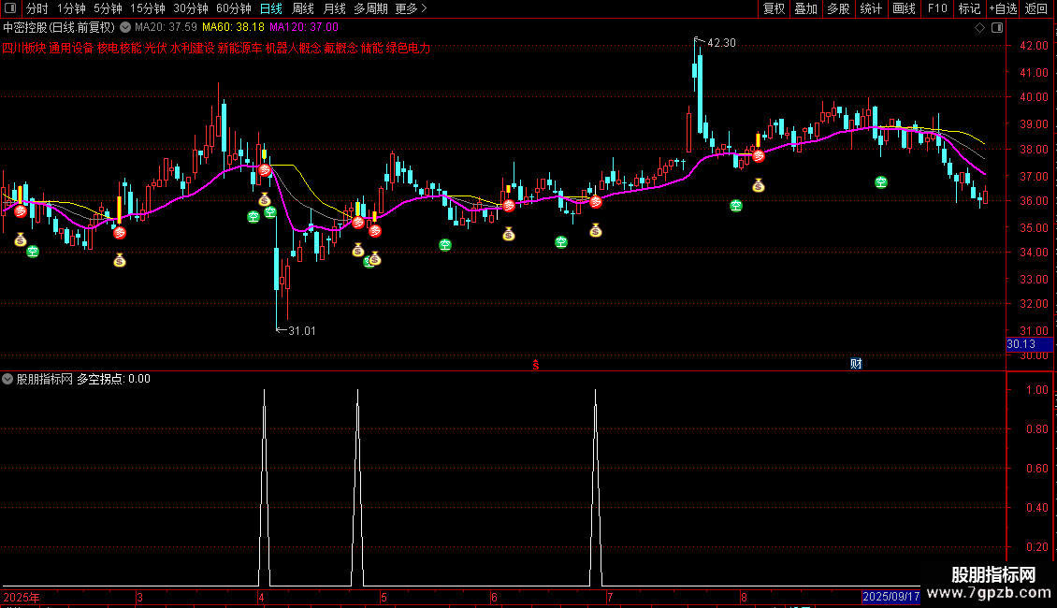Click the 叠加 overlay button
The width and height of the screenshot is (1057, 608).
[x=806, y=8]
